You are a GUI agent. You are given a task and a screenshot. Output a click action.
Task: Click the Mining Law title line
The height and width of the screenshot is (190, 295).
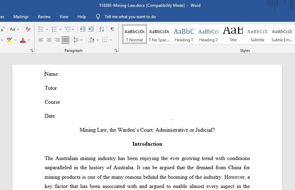point(147,130)
